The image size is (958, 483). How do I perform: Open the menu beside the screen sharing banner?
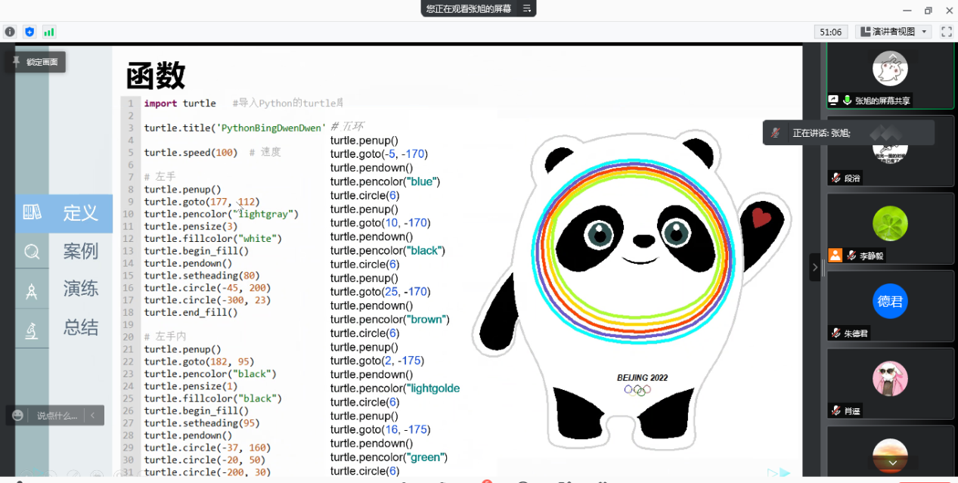coord(527,9)
